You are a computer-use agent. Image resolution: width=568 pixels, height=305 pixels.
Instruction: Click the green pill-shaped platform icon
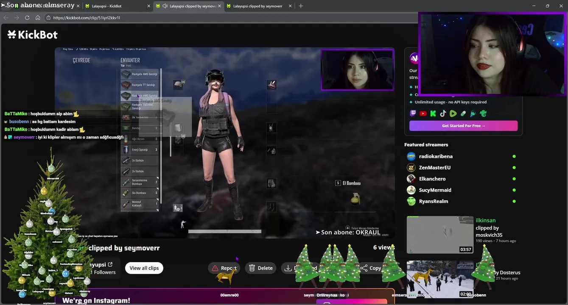coord(463,114)
